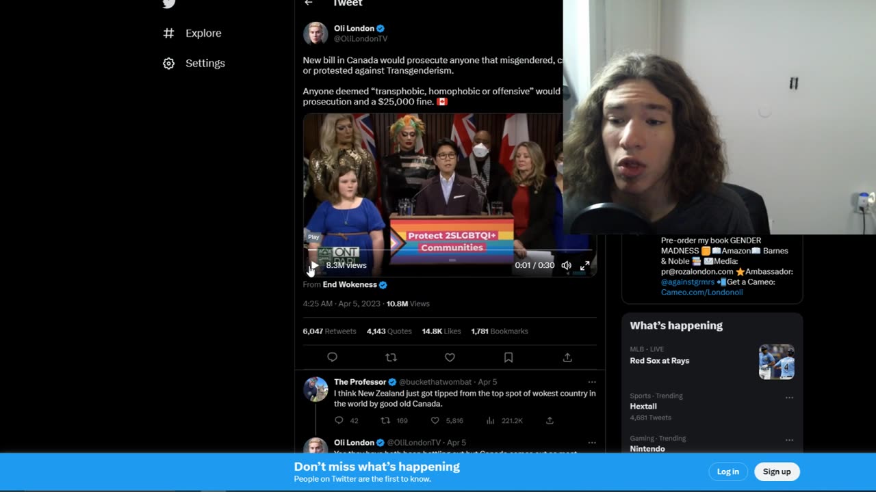This screenshot has width=876, height=492.
Task: View the 6,047 Retweets list
Action: point(329,331)
